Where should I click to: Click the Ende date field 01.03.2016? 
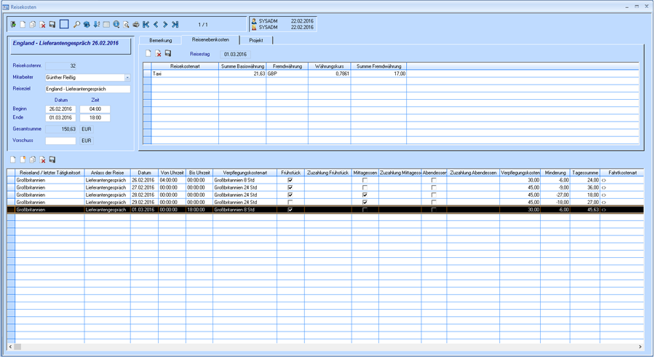click(60, 118)
